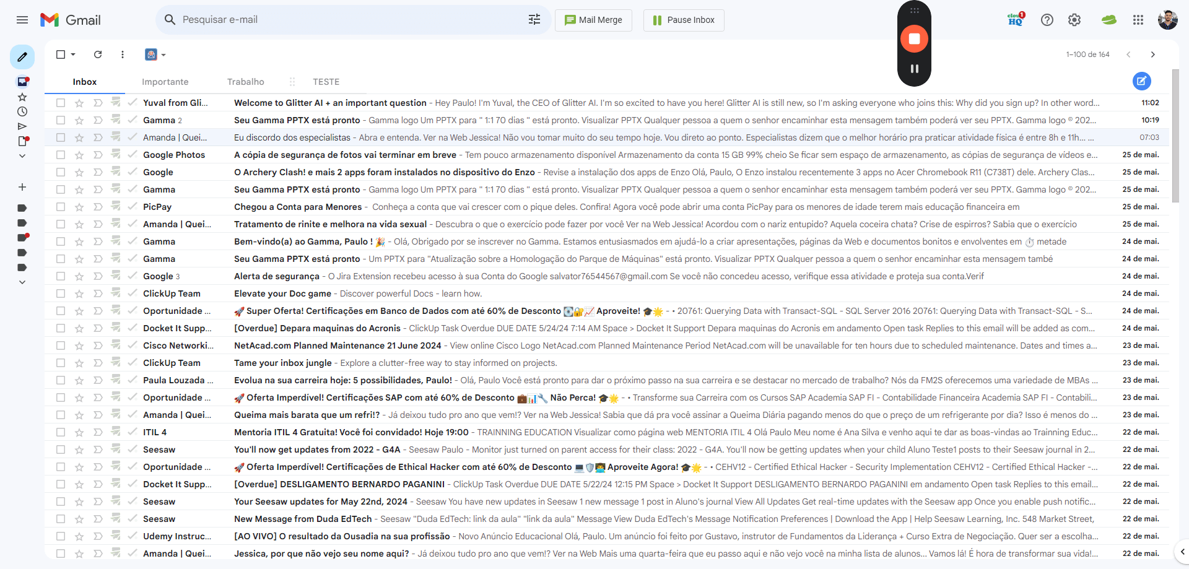This screenshot has height=569, width=1189.
Task: Open the cloudHQ extension icon
Action: pos(1016,20)
